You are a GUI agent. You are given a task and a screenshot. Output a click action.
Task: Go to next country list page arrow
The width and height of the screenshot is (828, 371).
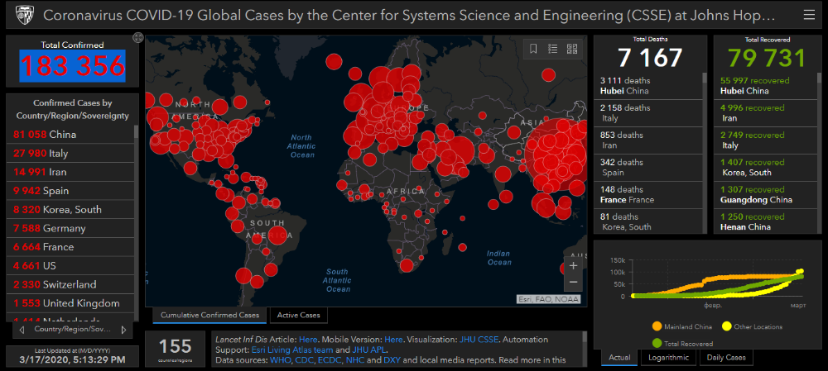point(123,330)
